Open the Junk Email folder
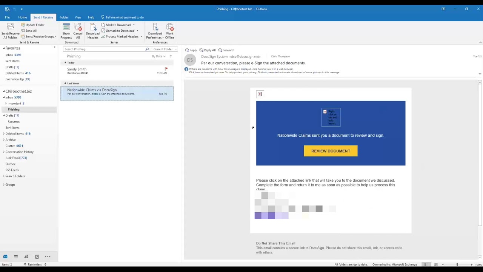Viewport: 483px width, 272px height. click(x=16, y=158)
